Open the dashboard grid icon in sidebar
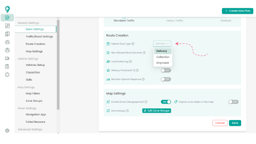256x144 pixels. pyautogui.click(x=7, y=26)
